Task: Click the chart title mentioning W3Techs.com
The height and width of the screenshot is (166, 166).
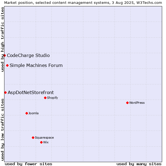Action: pos(83,3)
